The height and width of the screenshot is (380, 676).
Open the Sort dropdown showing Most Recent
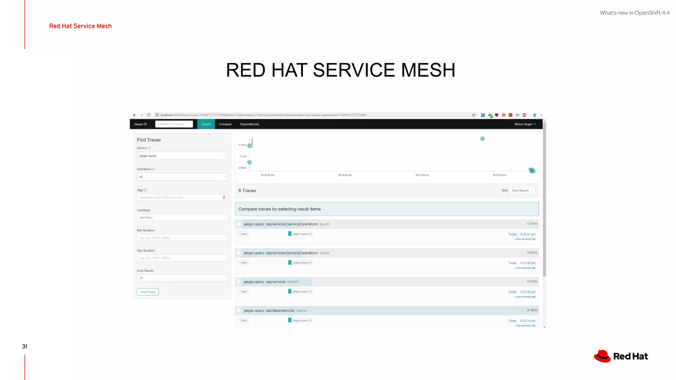click(522, 191)
